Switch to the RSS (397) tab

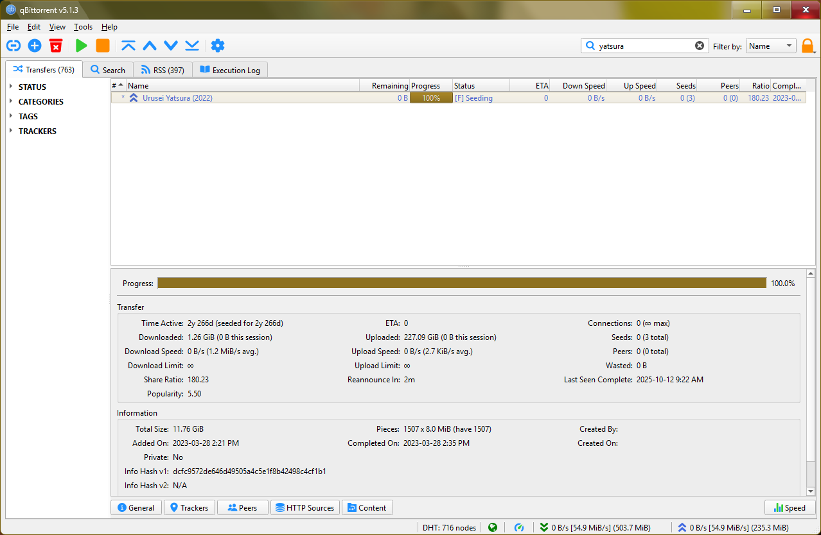[x=163, y=70]
